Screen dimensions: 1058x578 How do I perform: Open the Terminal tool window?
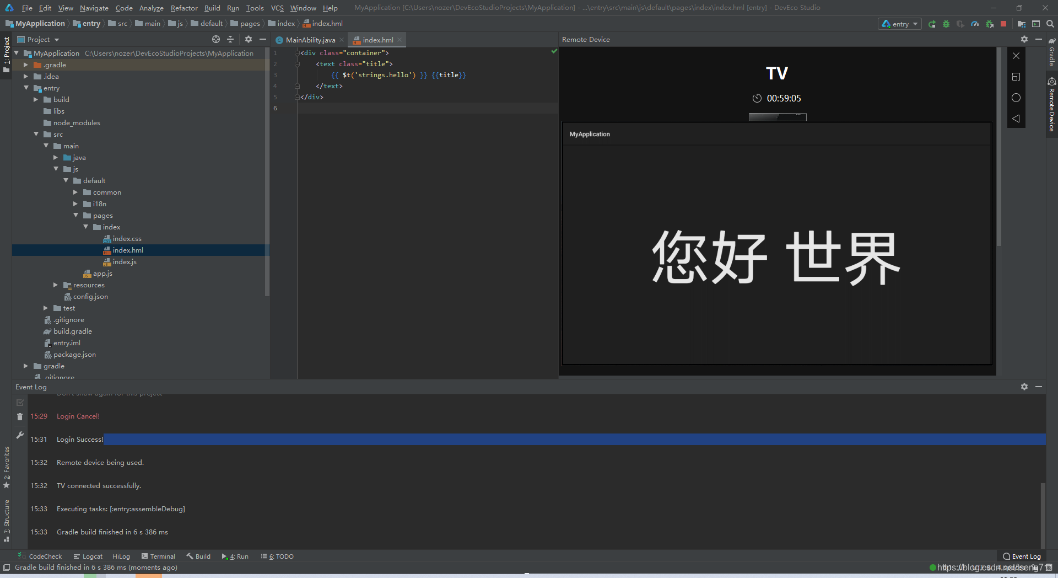point(158,556)
